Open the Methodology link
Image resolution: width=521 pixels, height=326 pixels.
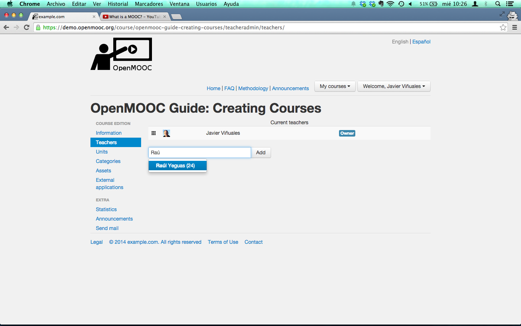point(253,88)
